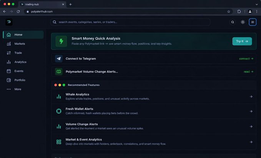
Task: Open Volume Change Alerts in Recommended Features
Action: (x=154, y=127)
